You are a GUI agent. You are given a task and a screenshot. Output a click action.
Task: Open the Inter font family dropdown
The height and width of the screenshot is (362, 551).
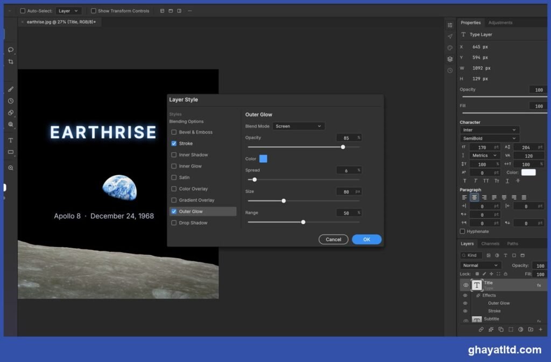[x=490, y=130]
